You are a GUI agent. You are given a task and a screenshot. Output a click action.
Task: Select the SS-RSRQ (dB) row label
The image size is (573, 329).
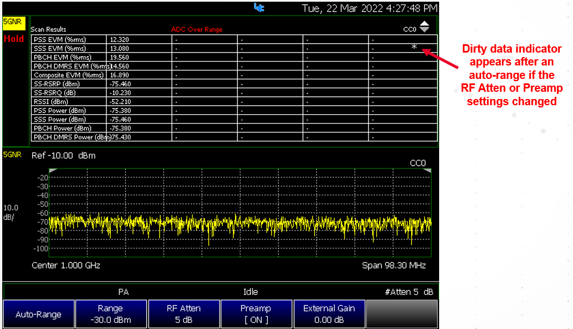coord(54,93)
